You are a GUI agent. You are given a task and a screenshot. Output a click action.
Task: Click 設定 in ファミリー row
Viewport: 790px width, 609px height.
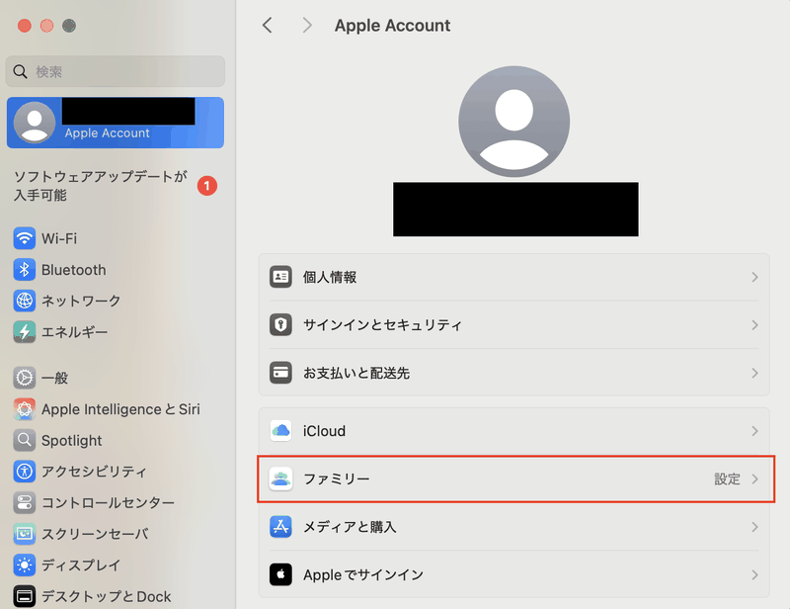727,478
